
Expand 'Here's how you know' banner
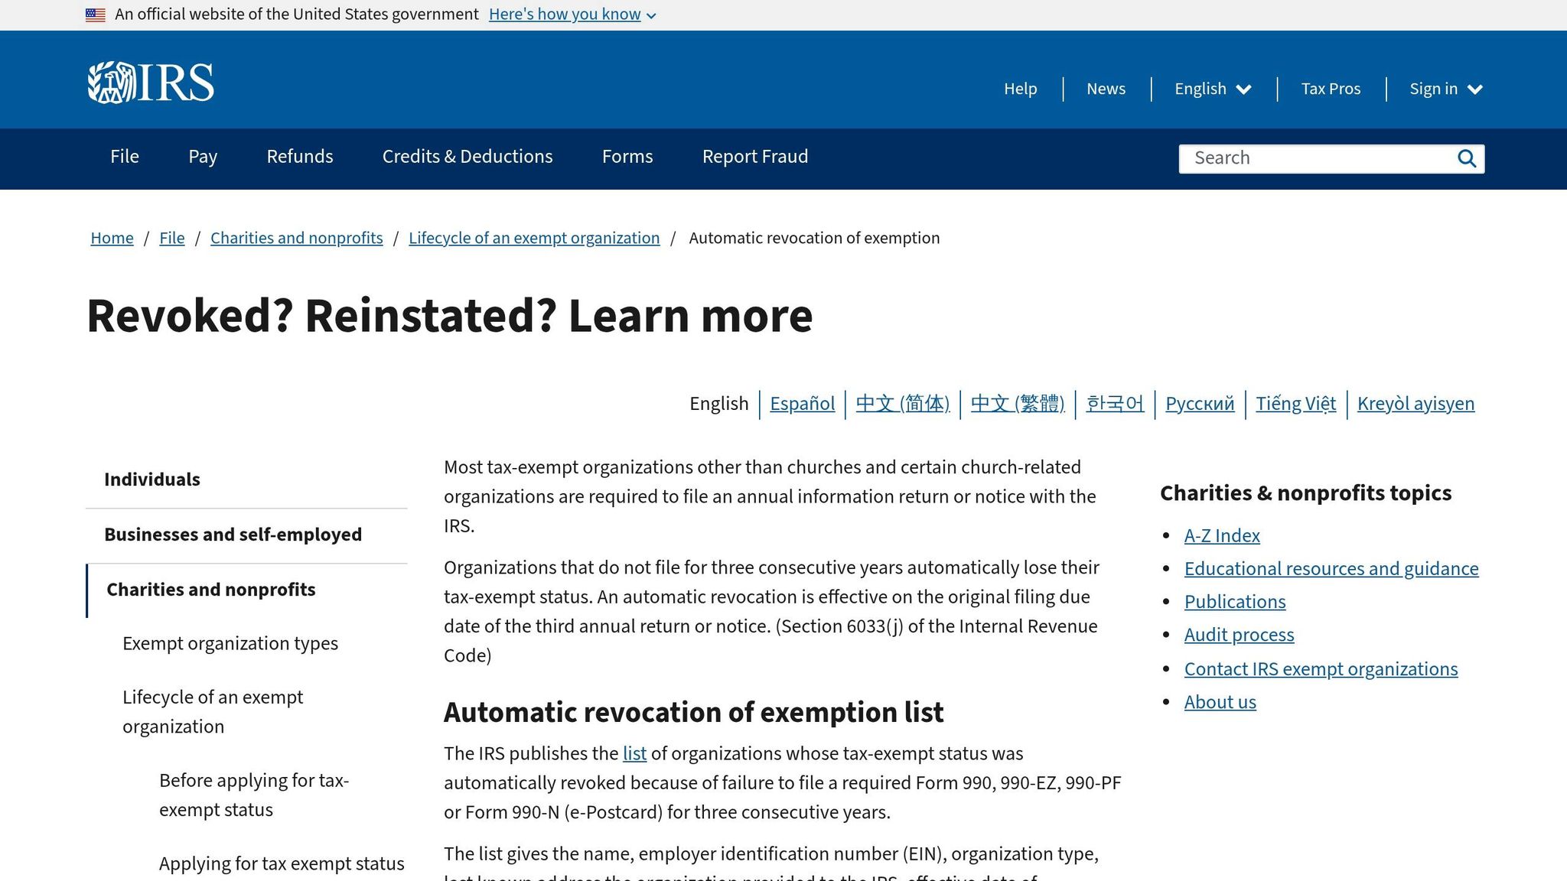572,15
